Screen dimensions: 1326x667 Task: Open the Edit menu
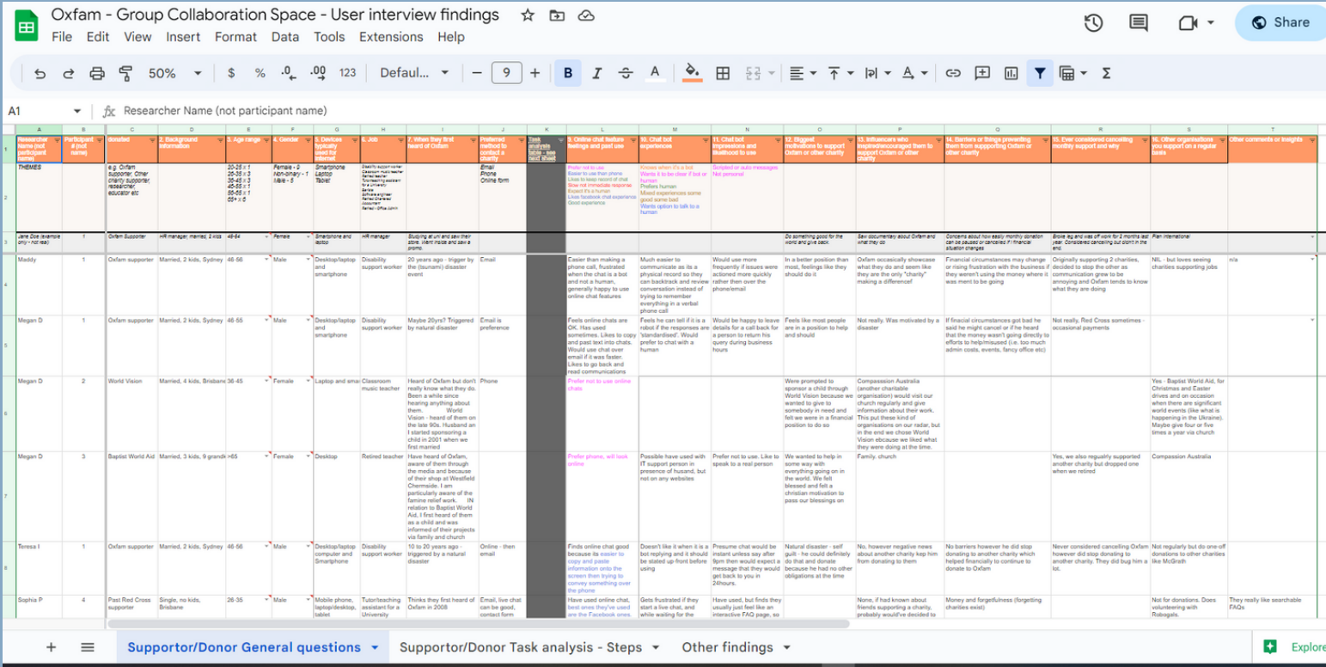[x=98, y=37]
